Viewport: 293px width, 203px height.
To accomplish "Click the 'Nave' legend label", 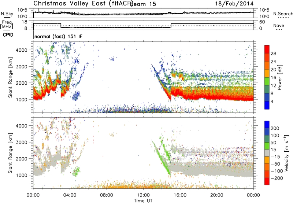I will [279, 25].
